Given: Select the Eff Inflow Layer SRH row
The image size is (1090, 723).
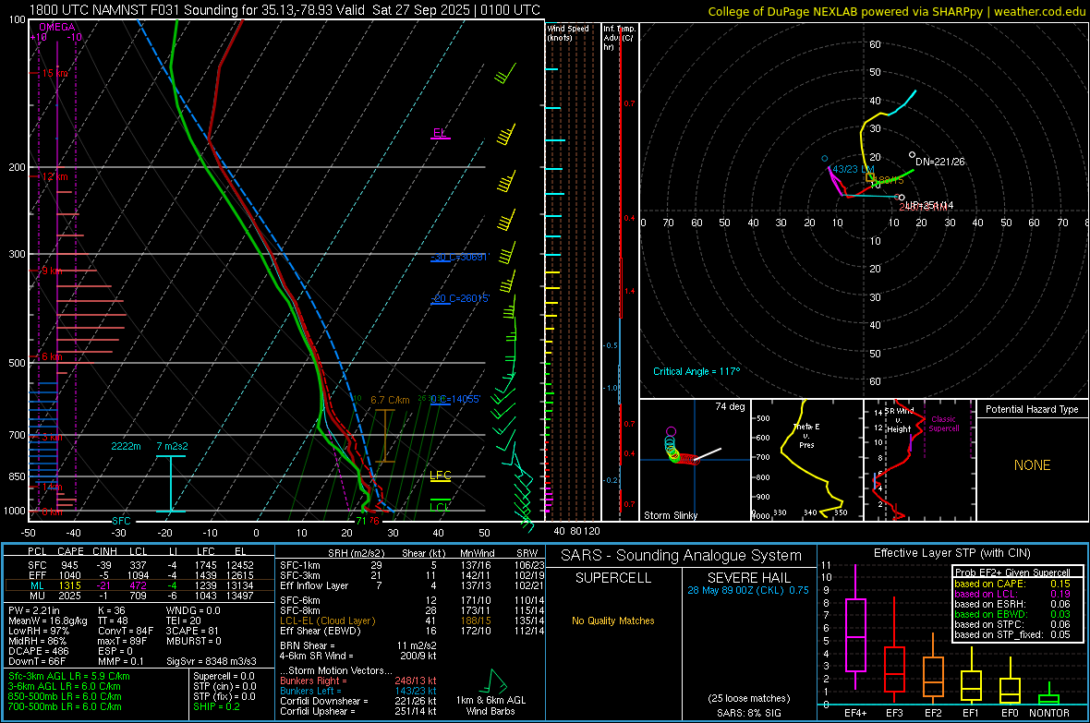Looking at the screenshot, I should click(413, 585).
